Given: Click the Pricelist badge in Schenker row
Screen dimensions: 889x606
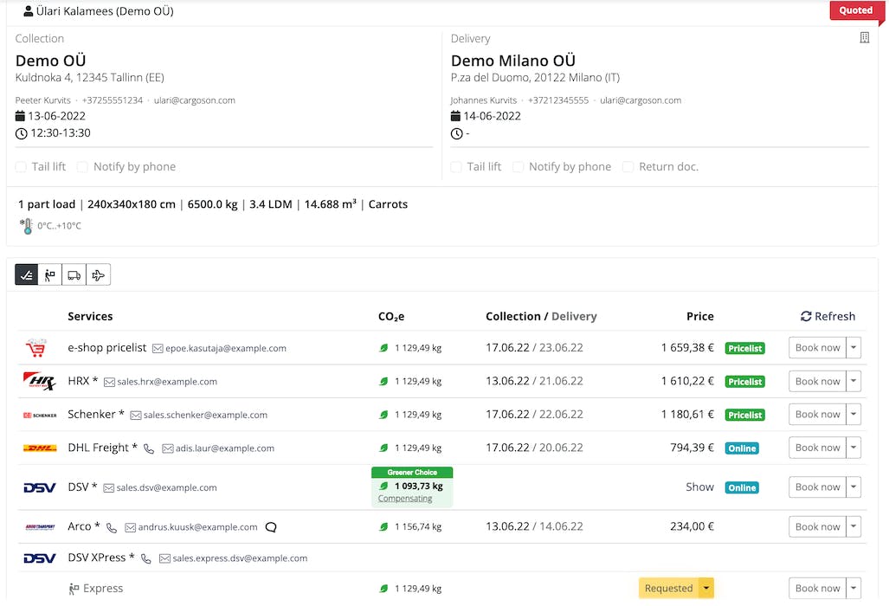Looking at the screenshot, I should [x=745, y=415].
